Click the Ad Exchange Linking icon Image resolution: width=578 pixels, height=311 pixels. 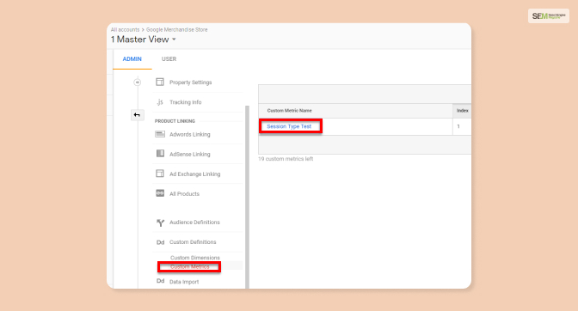coord(160,174)
